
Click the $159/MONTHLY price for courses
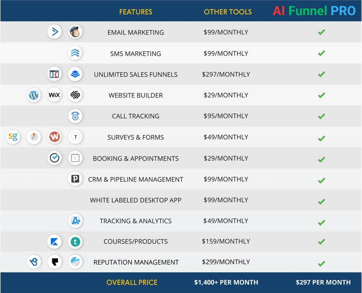coord(226,241)
